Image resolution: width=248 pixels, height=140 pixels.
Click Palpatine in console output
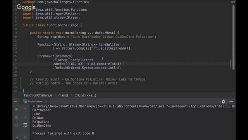41,122
